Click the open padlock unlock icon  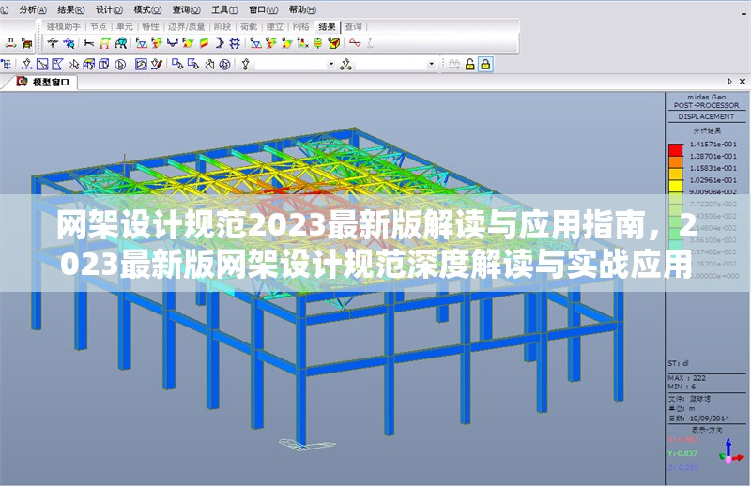(469, 64)
